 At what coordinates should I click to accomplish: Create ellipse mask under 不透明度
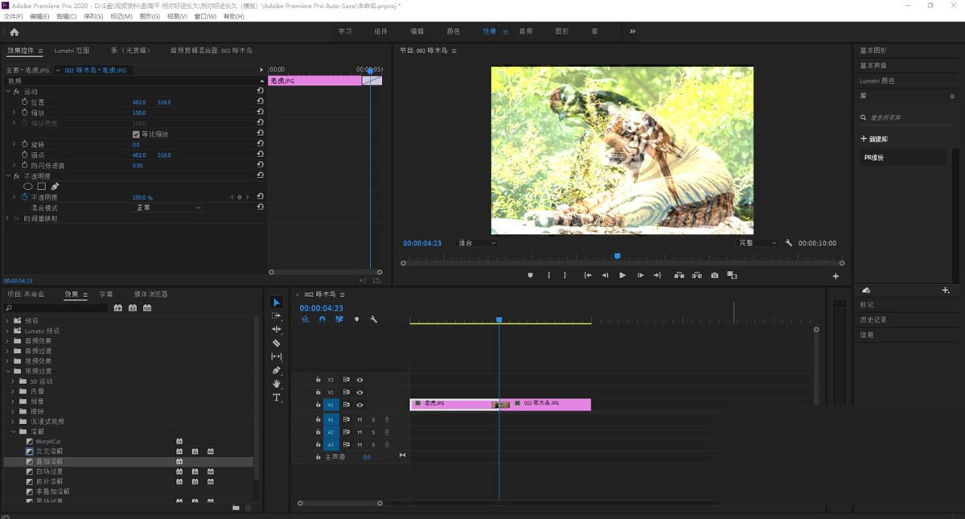(28, 186)
